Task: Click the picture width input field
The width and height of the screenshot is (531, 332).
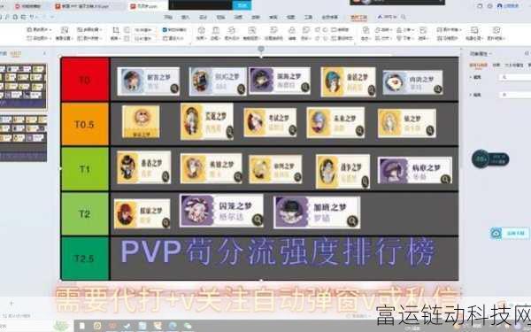Action: pos(144,39)
